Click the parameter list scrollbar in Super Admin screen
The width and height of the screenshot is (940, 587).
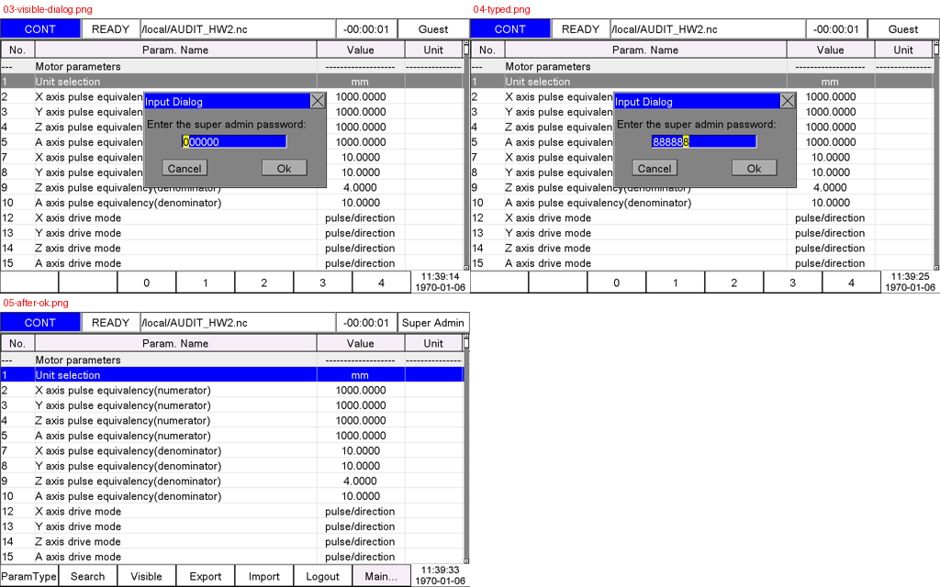point(466,449)
